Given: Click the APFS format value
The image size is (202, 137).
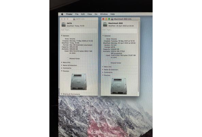Looking at the screenshot, I should pos(113,47).
